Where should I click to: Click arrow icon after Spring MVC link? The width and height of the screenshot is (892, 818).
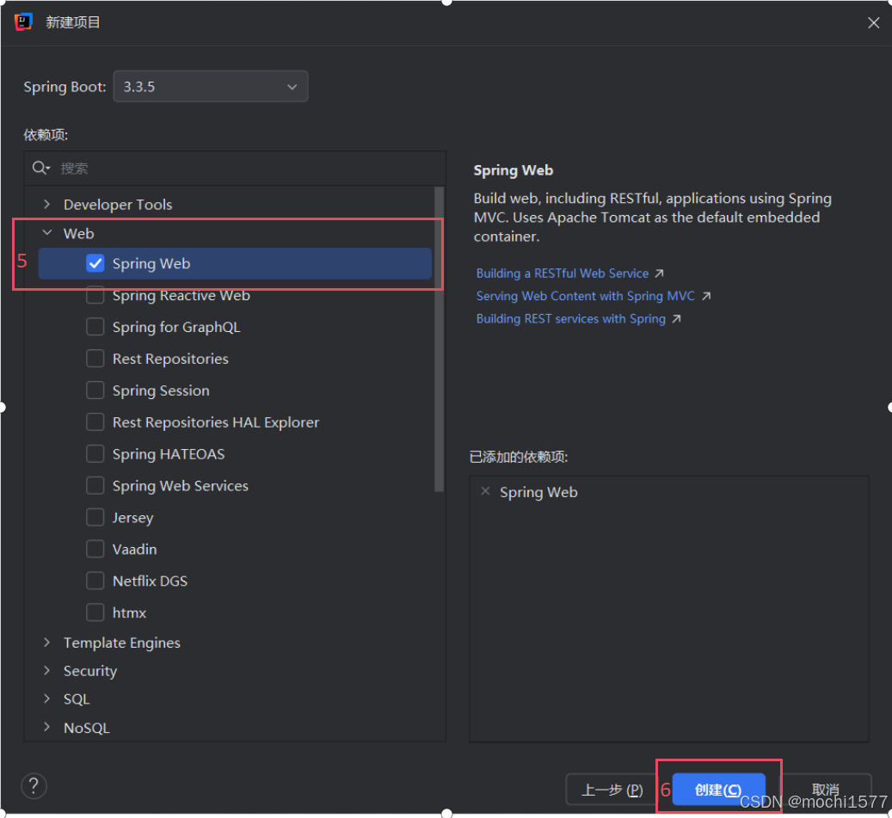coord(706,297)
